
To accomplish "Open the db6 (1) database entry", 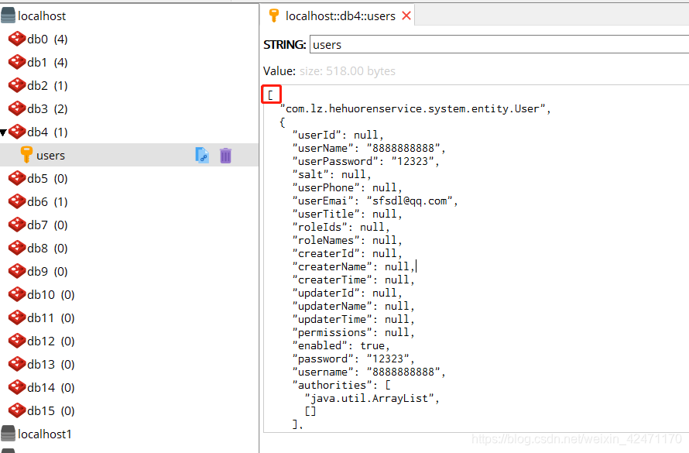I will click(x=47, y=201).
